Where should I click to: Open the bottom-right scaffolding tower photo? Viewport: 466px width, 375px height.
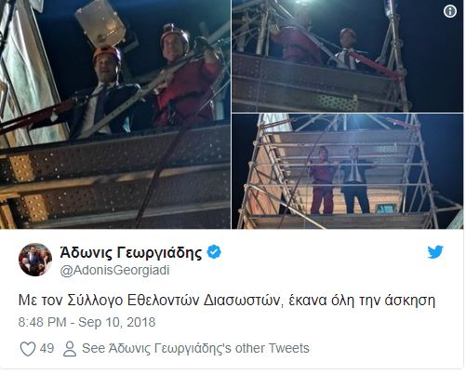click(348, 171)
